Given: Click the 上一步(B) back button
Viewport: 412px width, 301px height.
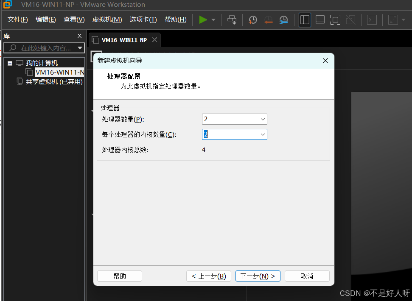Looking at the screenshot, I should pos(209,276).
